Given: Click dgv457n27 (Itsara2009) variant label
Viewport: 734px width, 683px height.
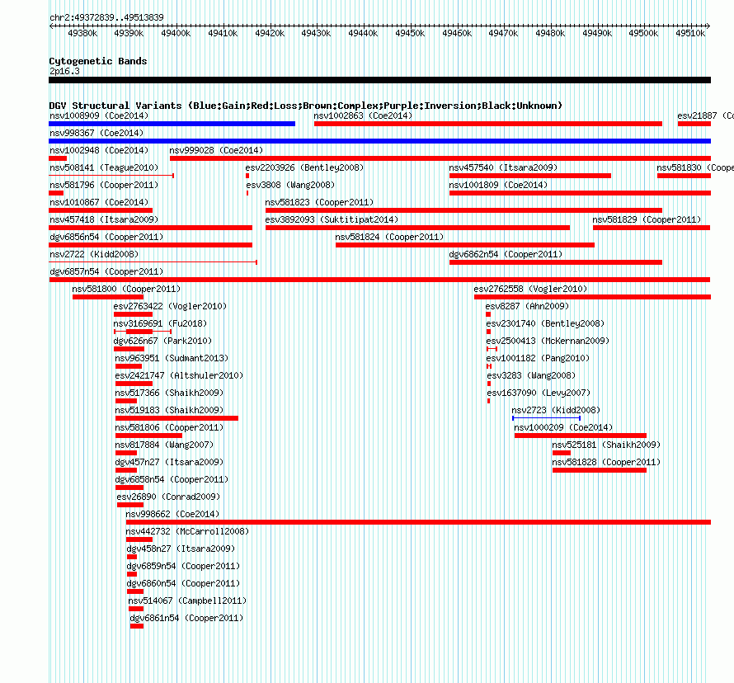Looking at the screenshot, I should tap(169, 462).
